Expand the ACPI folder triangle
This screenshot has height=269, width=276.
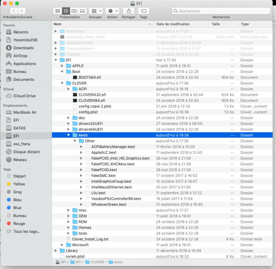click(68, 89)
